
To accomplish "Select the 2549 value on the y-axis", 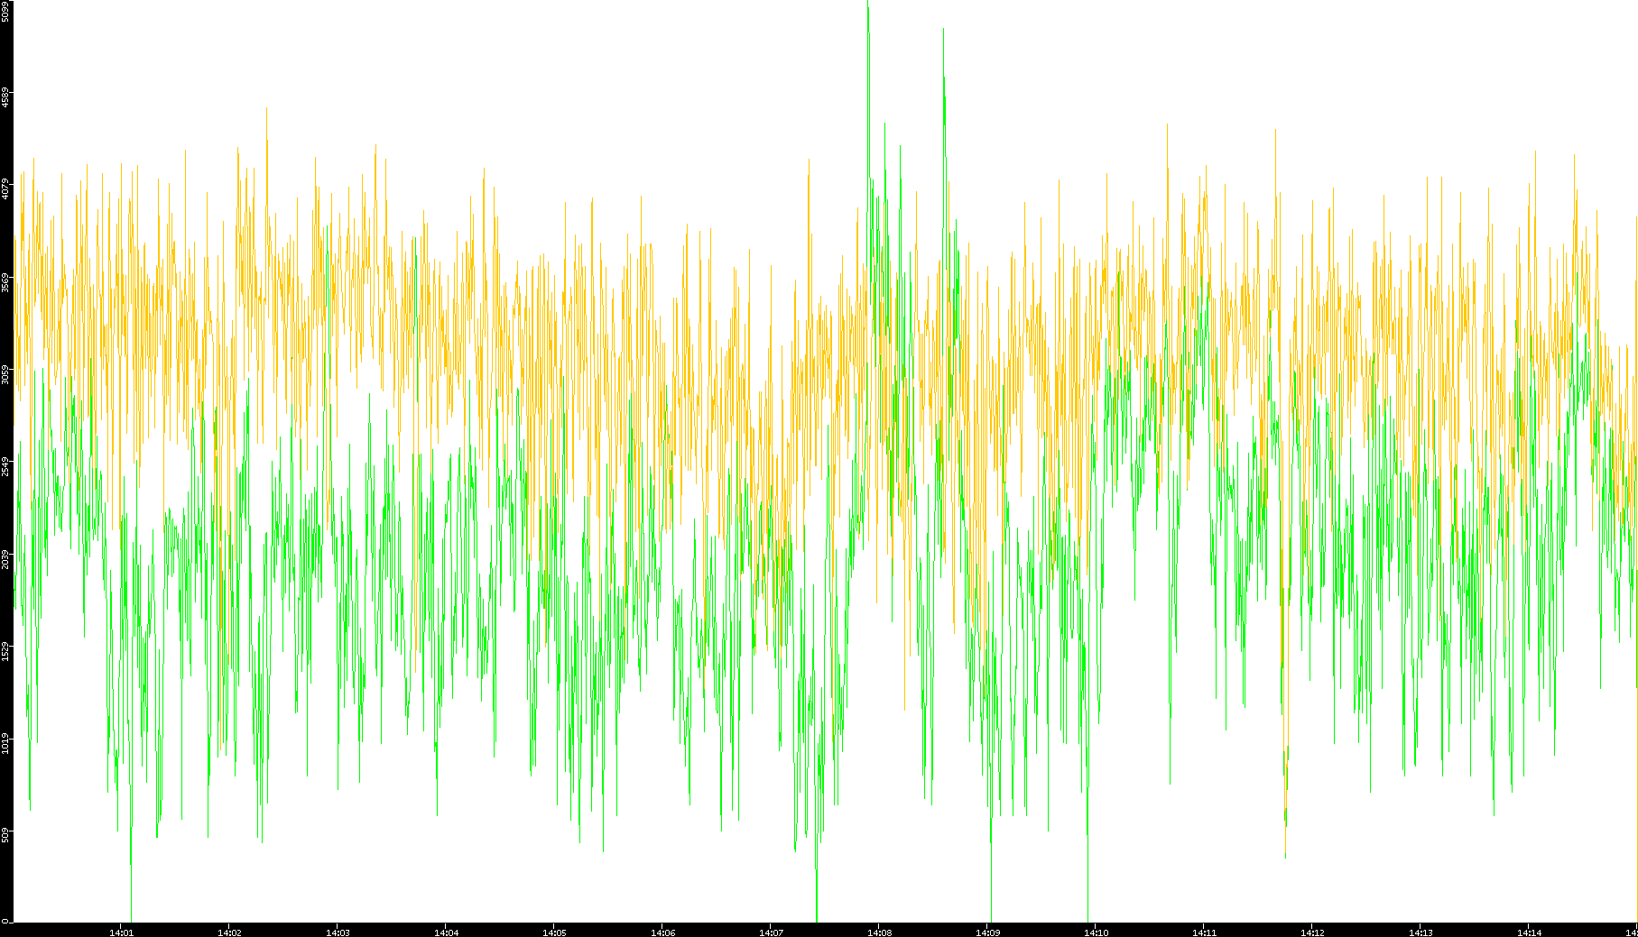I will 6,465.
